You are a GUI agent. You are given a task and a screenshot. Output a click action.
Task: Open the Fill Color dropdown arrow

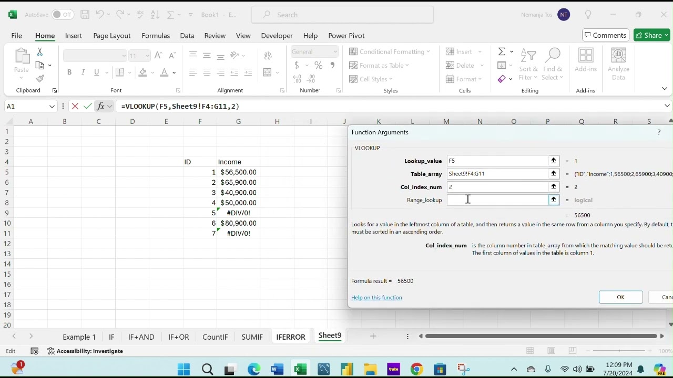(x=152, y=72)
